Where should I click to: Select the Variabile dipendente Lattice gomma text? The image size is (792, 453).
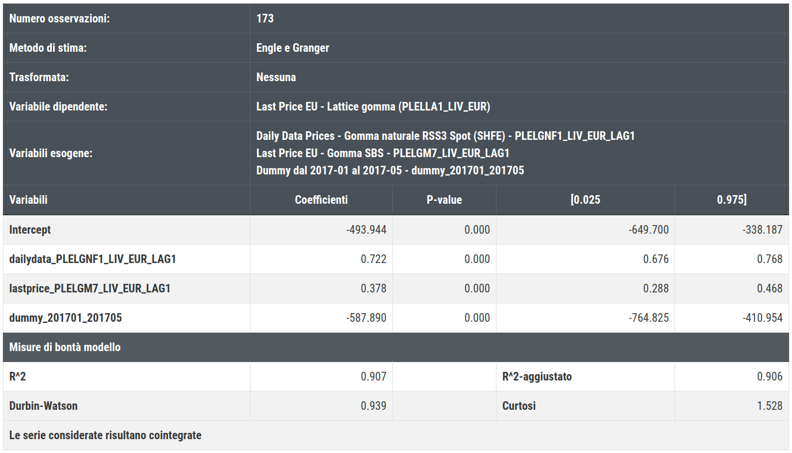373,106
